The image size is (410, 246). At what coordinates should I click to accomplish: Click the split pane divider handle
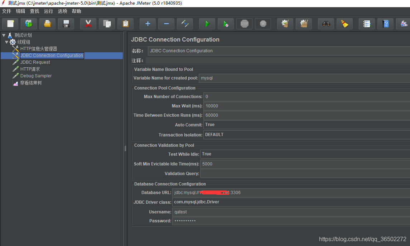125,149
